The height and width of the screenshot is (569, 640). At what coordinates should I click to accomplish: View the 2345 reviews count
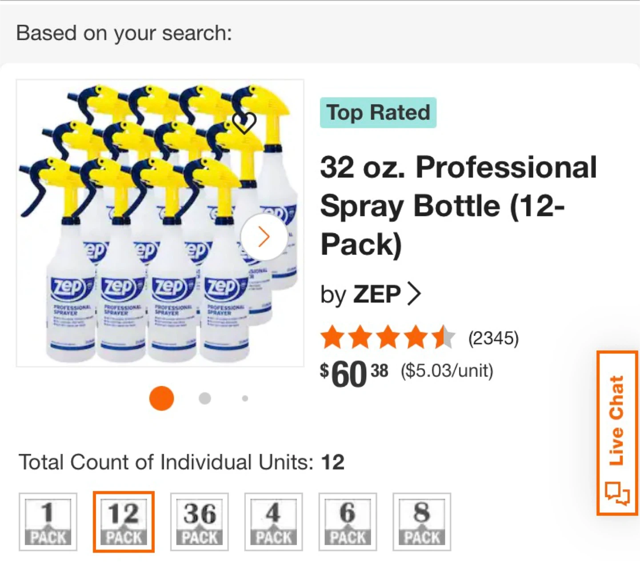[x=493, y=338]
